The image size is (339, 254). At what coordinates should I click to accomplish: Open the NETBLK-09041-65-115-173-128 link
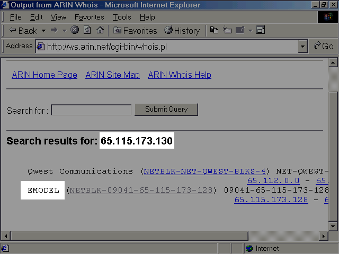(141, 190)
